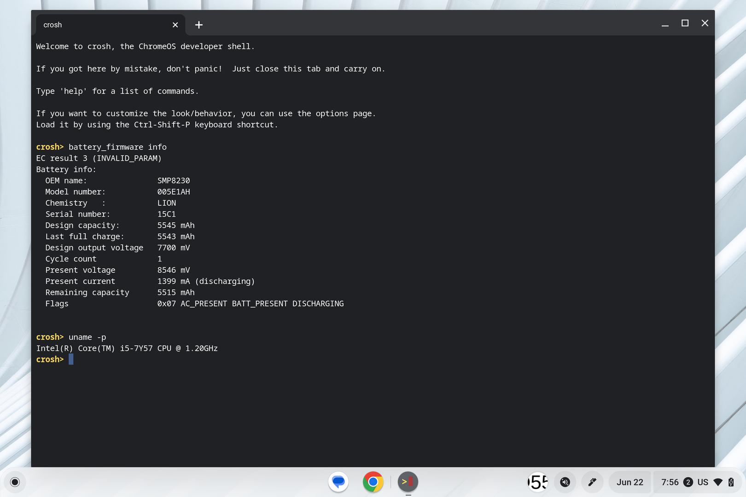Click the 'uname -p' command text
This screenshot has height=497, width=746.
(x=87, y=337)
